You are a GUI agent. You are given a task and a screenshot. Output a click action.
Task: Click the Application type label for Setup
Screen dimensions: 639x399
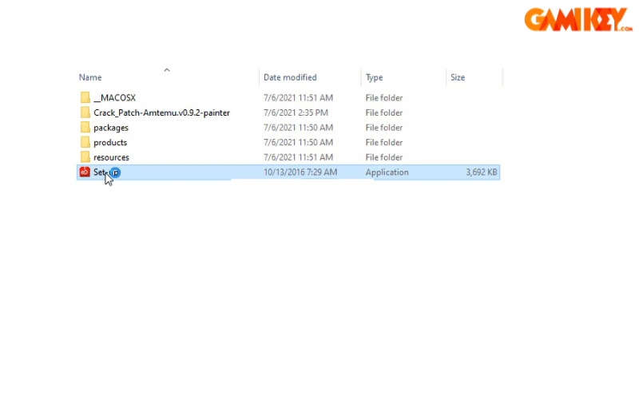[387, 172]
